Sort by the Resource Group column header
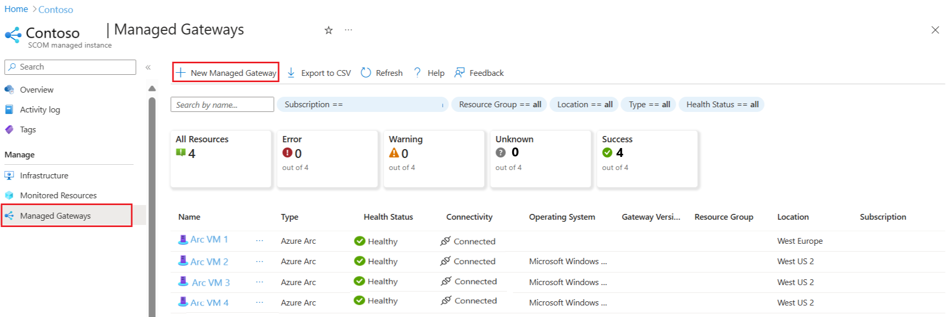 point(724,217)
